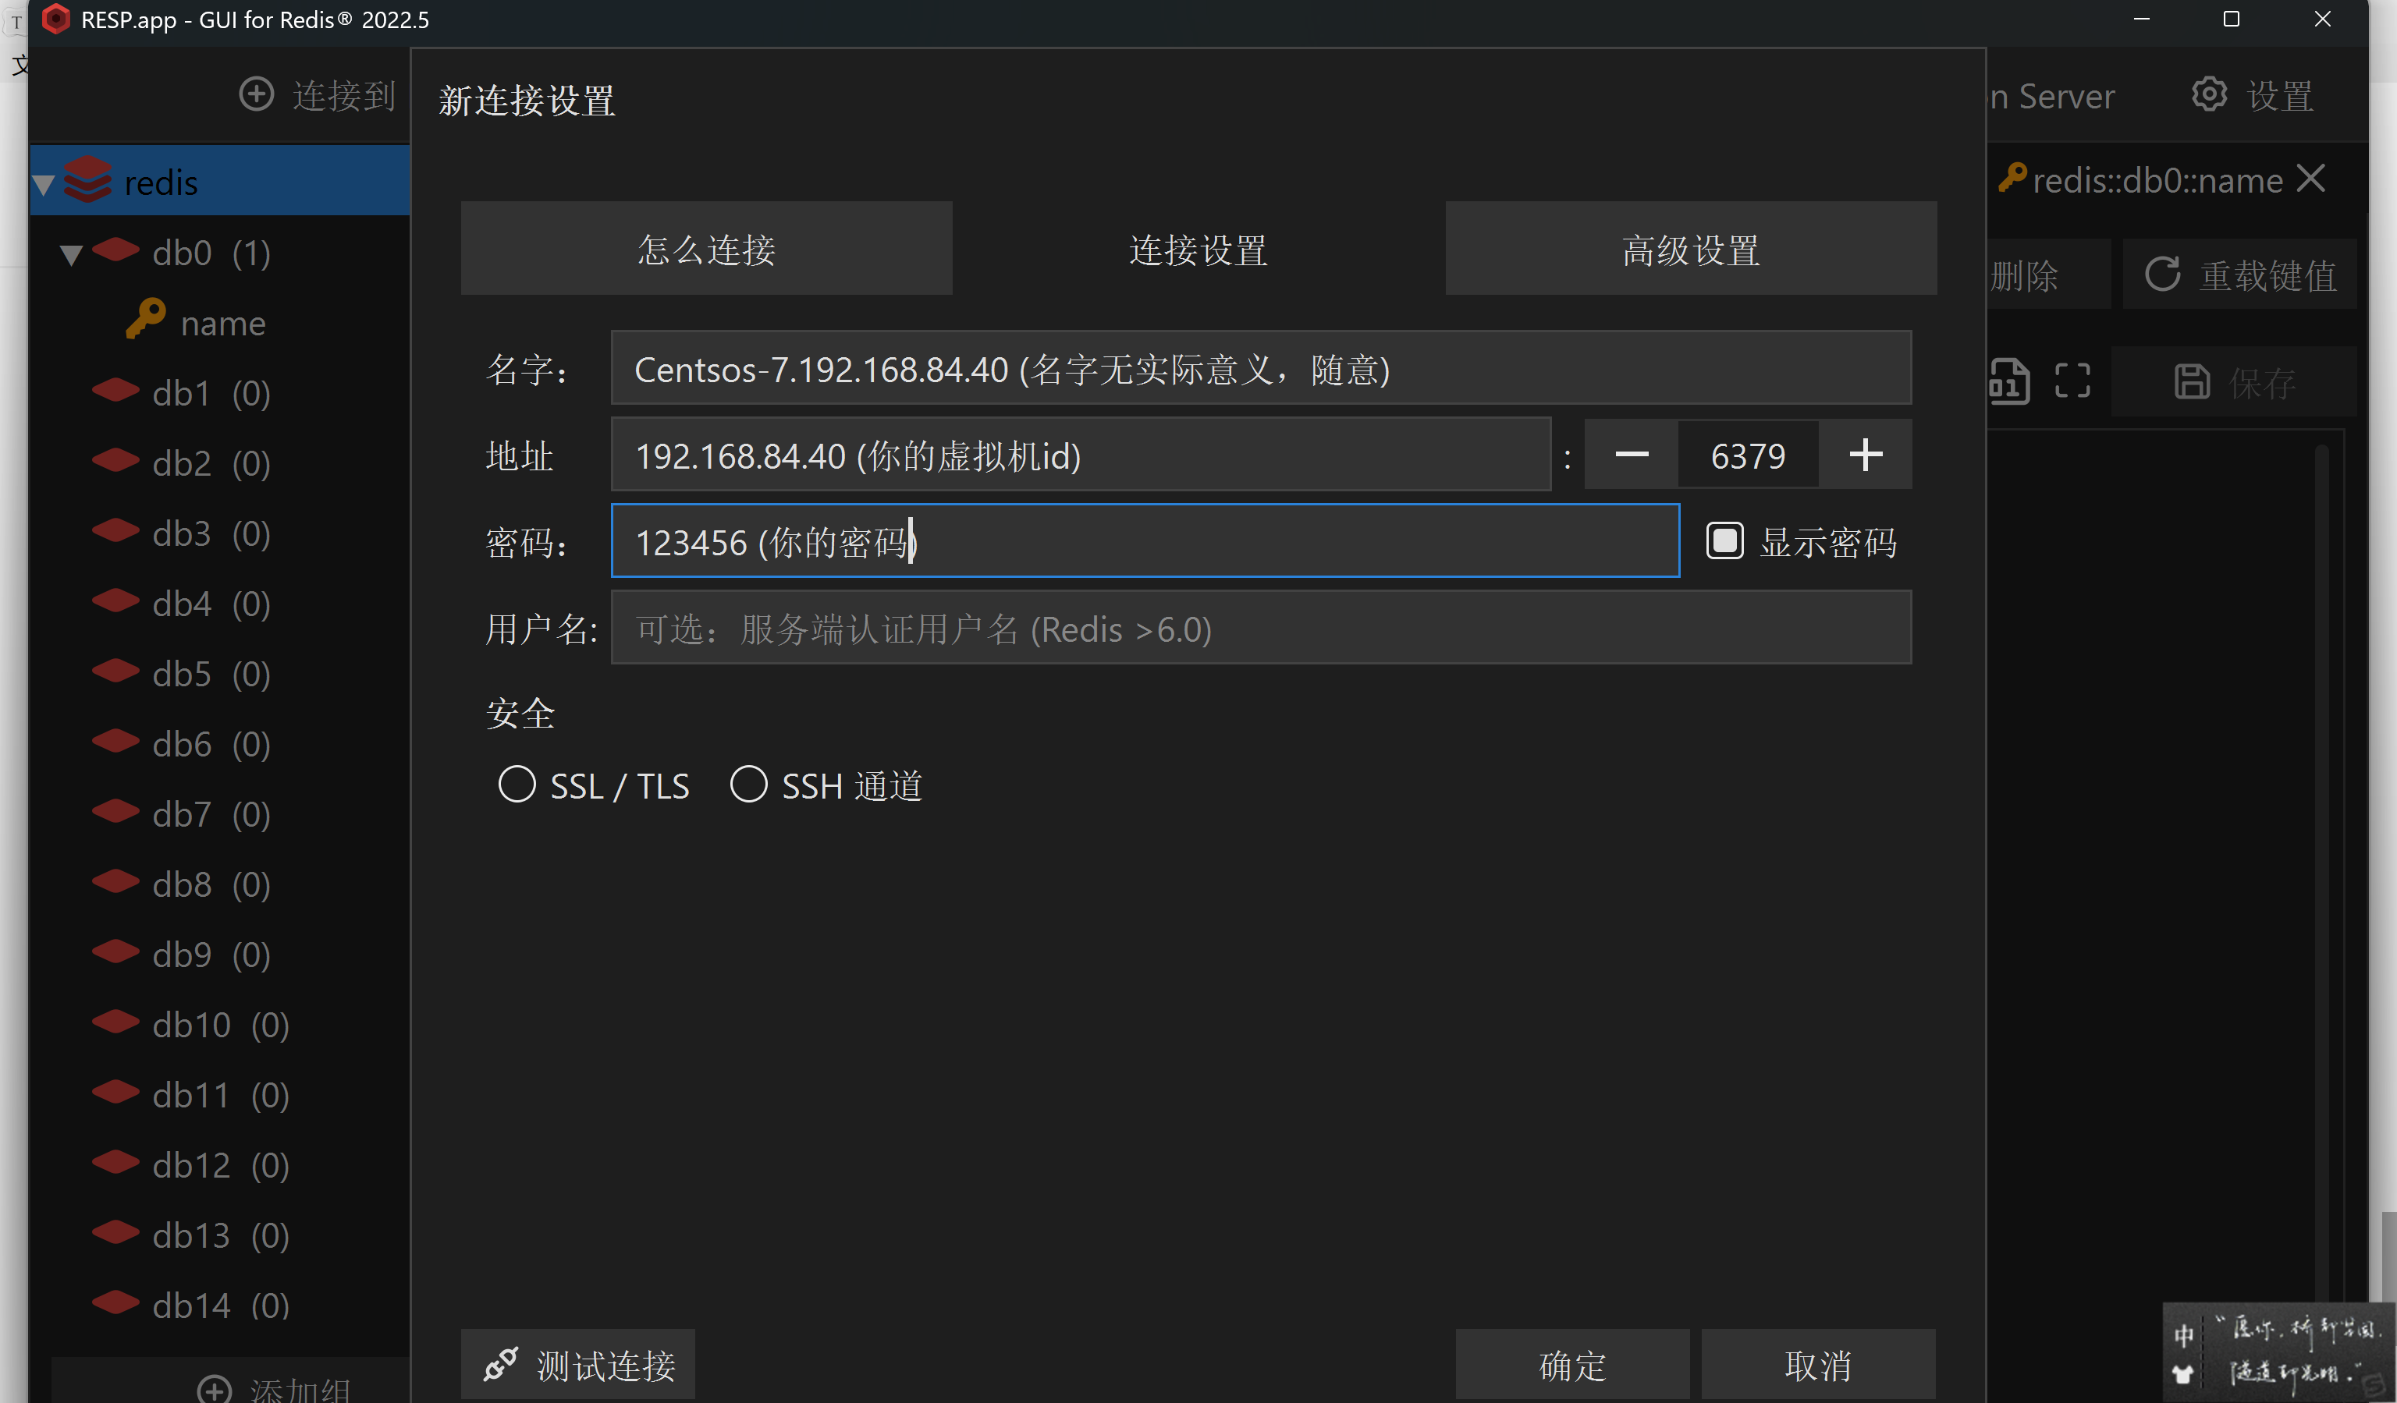Click the redis connection stack icon
Image resolution: width=2397 pixels, height=1403 pixels.
87,179
